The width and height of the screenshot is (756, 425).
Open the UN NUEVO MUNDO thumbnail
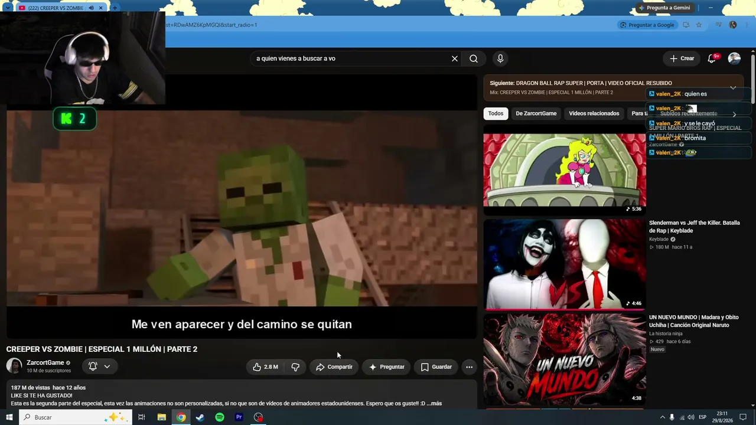tap(565, 359)
